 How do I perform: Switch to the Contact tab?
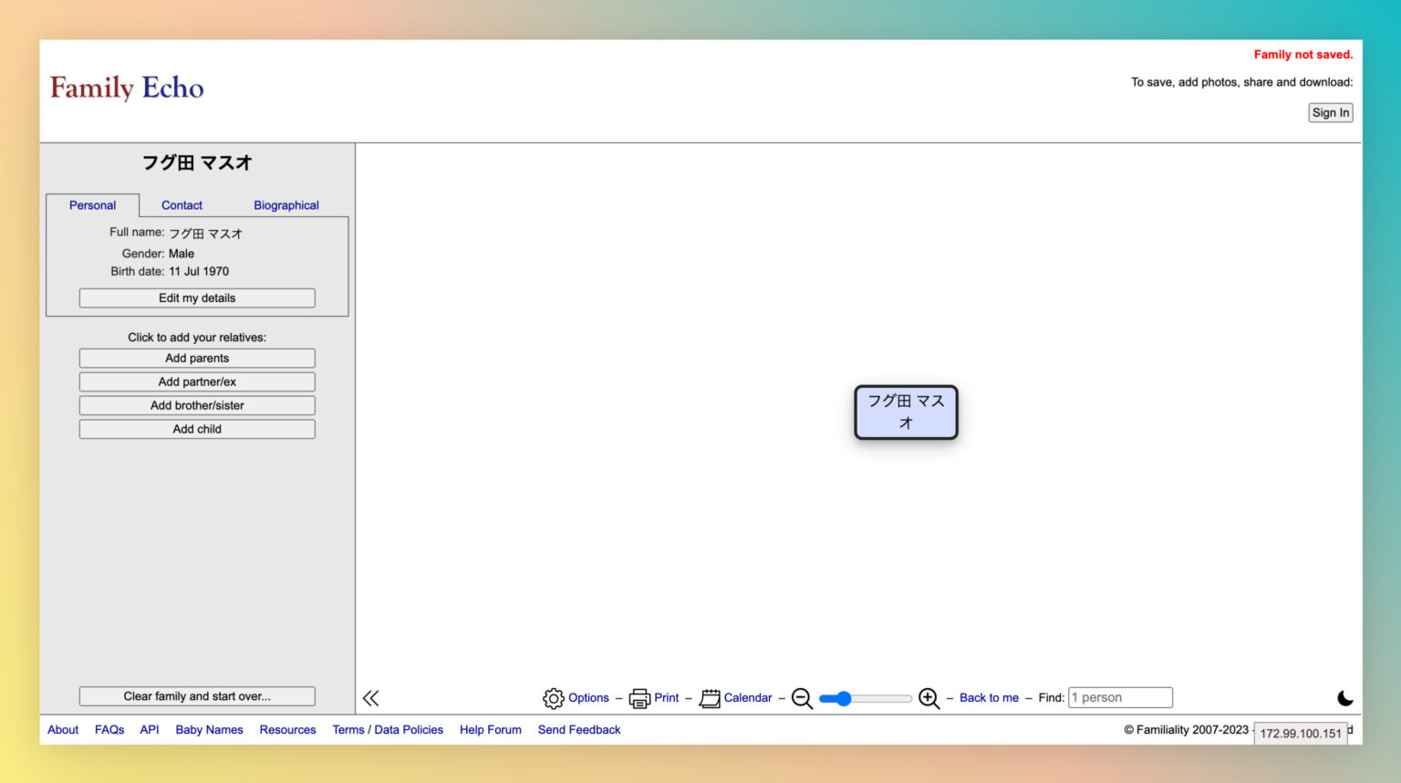coord(182,204)
